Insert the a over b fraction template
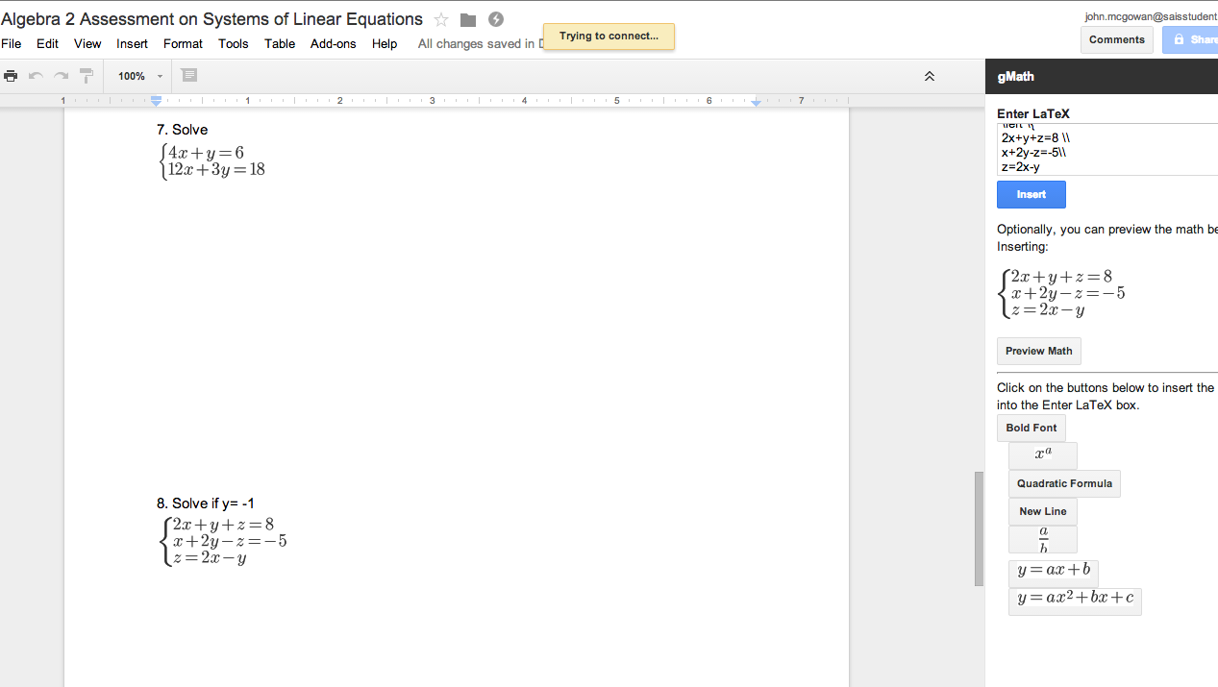Image resolution: width=1218 pixels, height=687 pixels. (x=1043, y=539)
